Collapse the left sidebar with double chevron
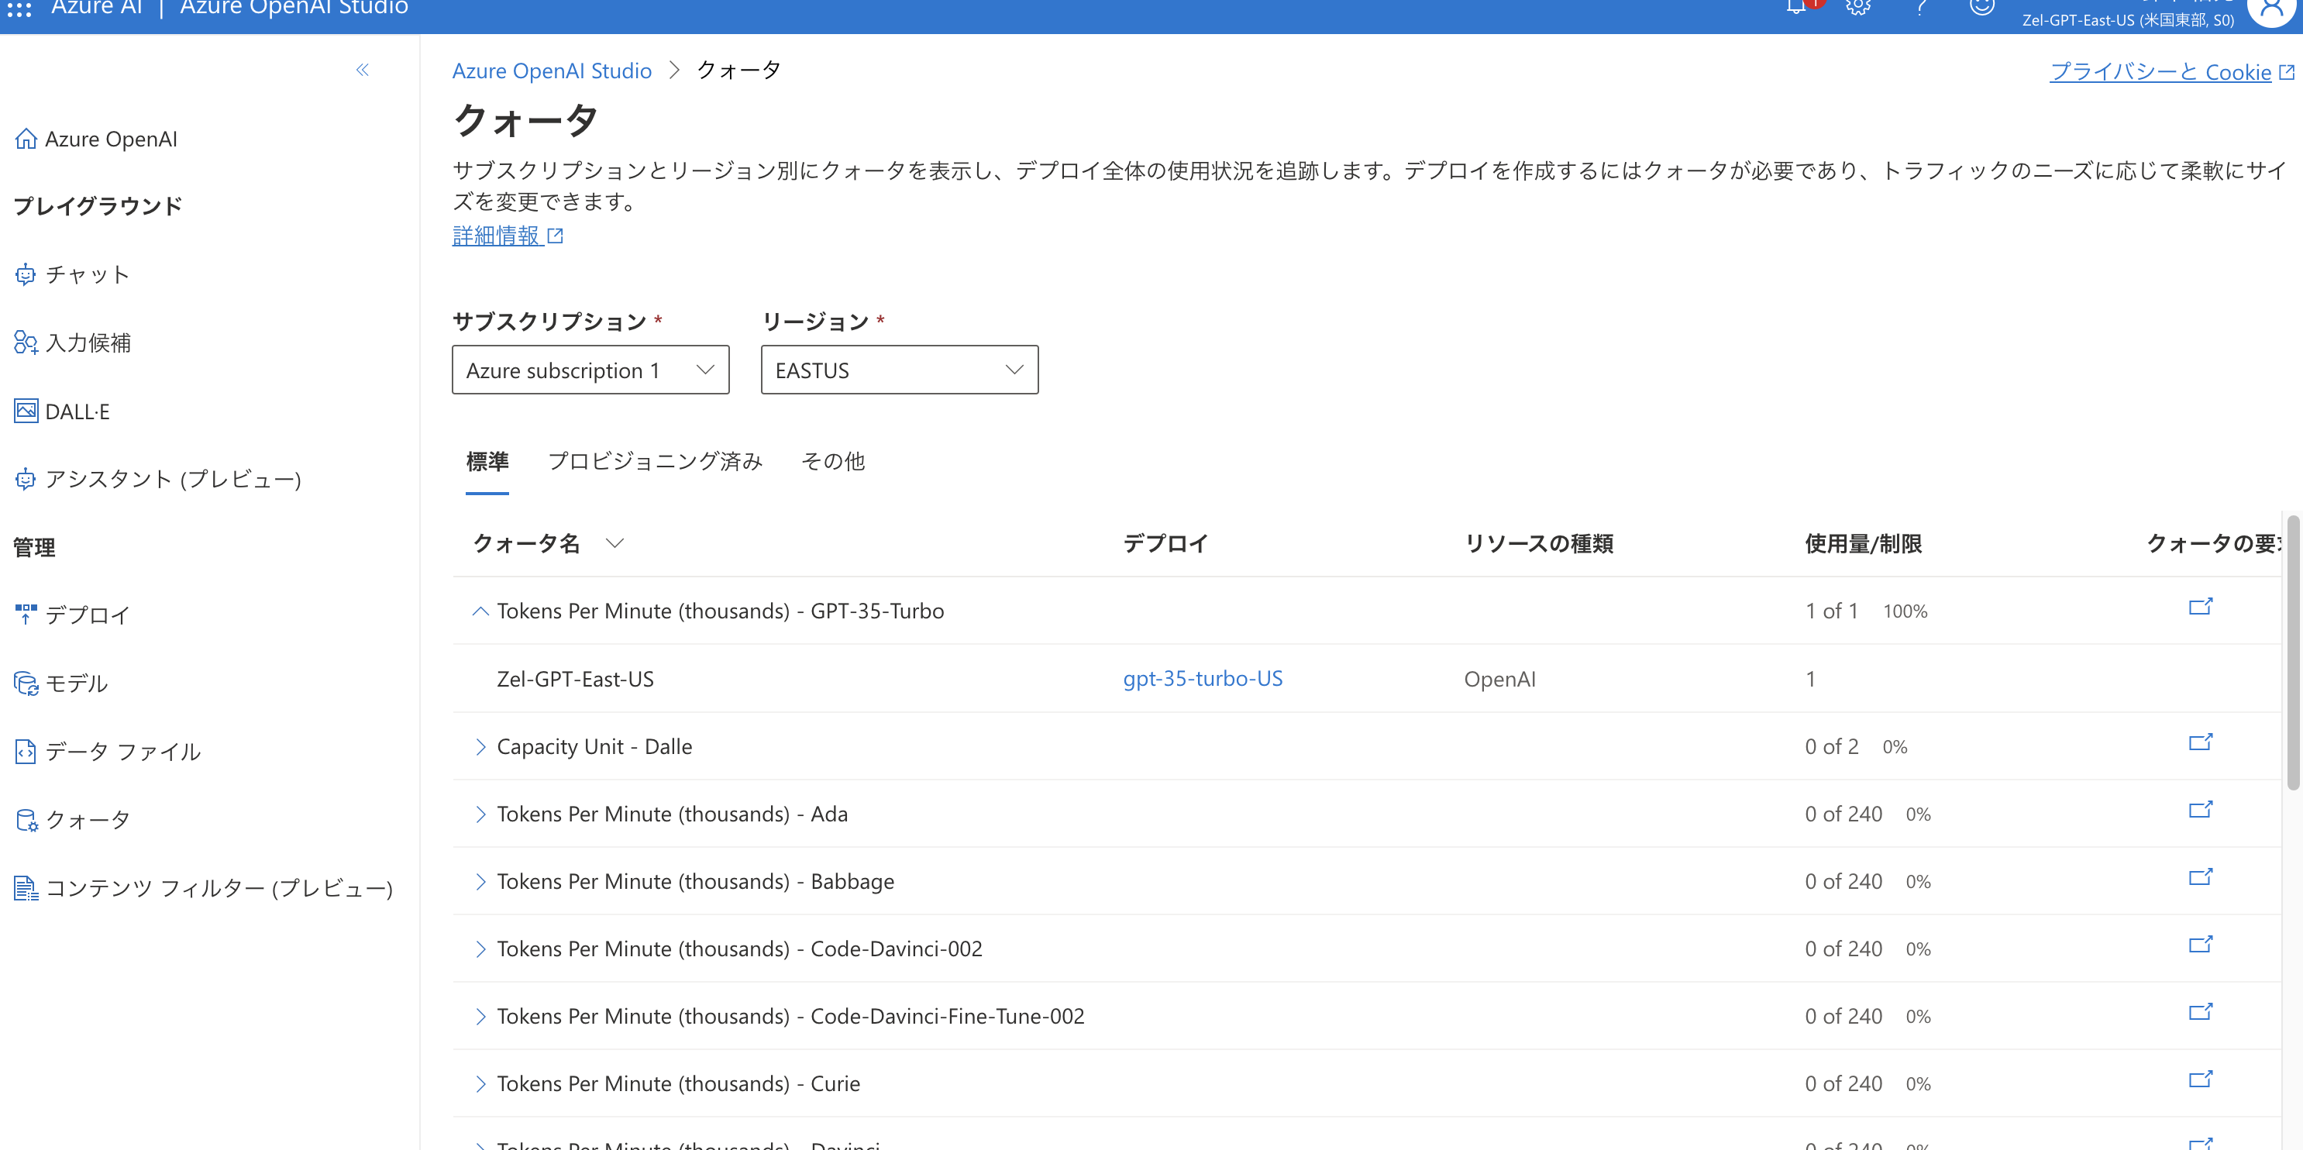 tap(362, 70)
